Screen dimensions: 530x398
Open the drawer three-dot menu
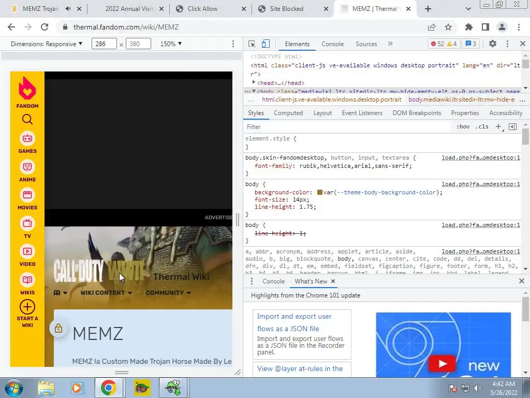click(252, 281)
